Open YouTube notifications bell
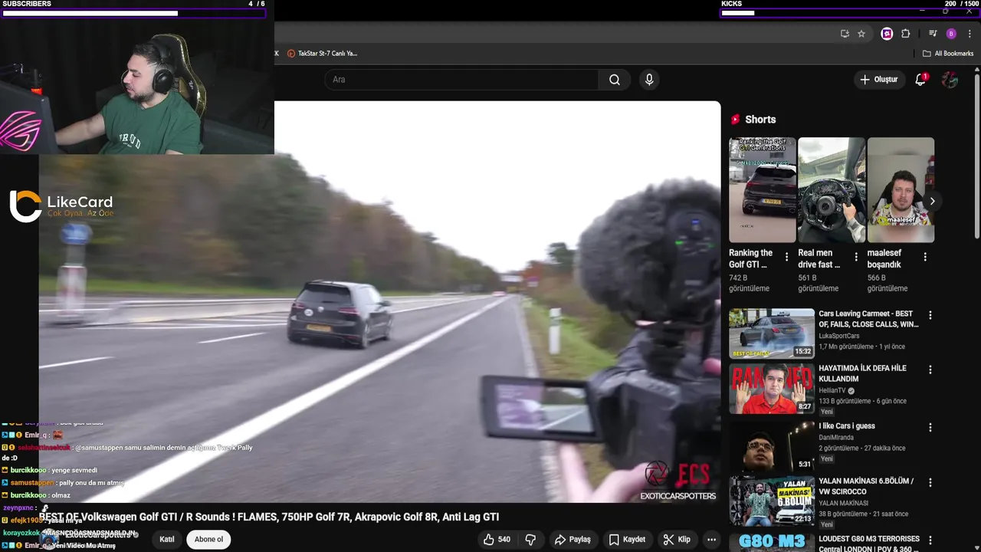Image resolution: width=981 pixels, height=552 pixels. coord(920,80)
